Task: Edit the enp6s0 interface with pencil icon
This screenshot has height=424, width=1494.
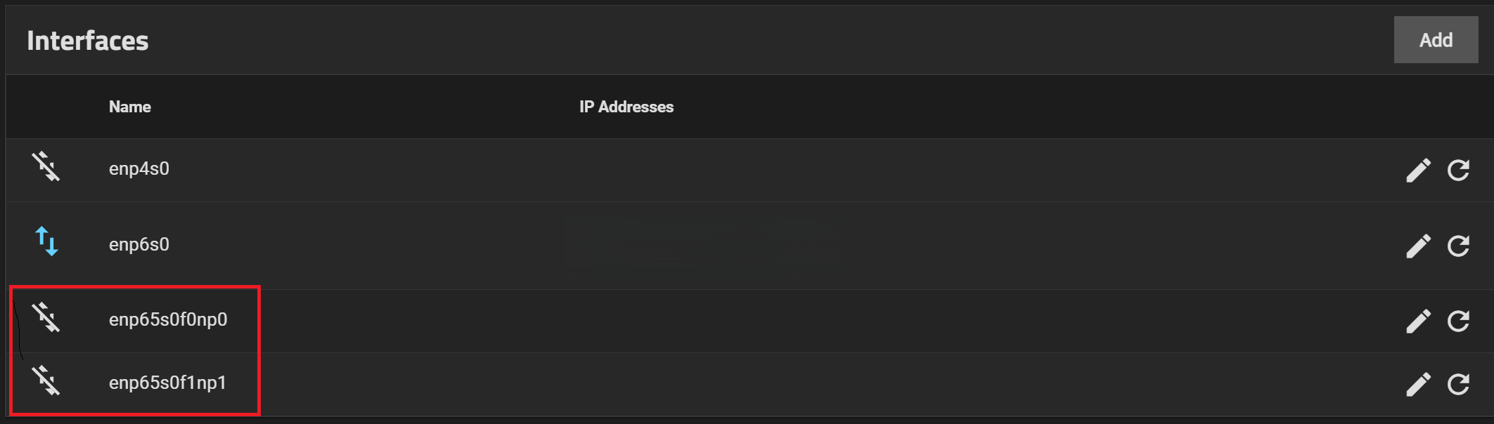Action: [x=1418, y=246]
